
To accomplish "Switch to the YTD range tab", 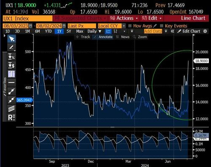I will pos(49,31).
